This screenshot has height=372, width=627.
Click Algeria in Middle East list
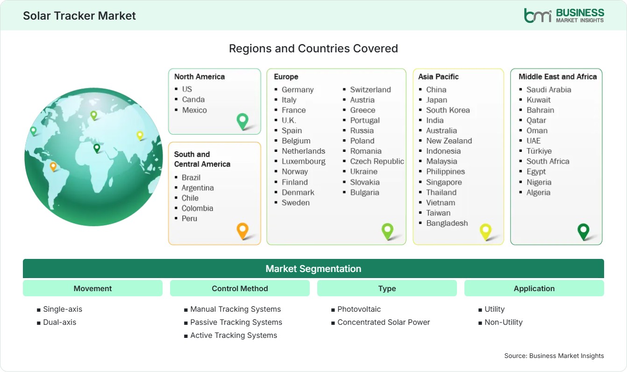click(x=538, y=192)
